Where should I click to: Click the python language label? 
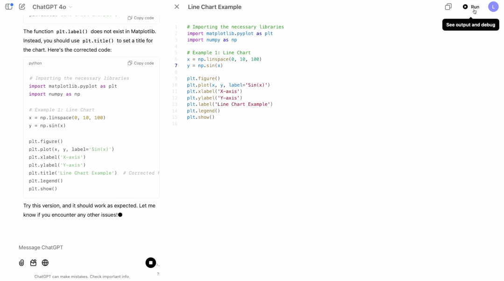35,63
